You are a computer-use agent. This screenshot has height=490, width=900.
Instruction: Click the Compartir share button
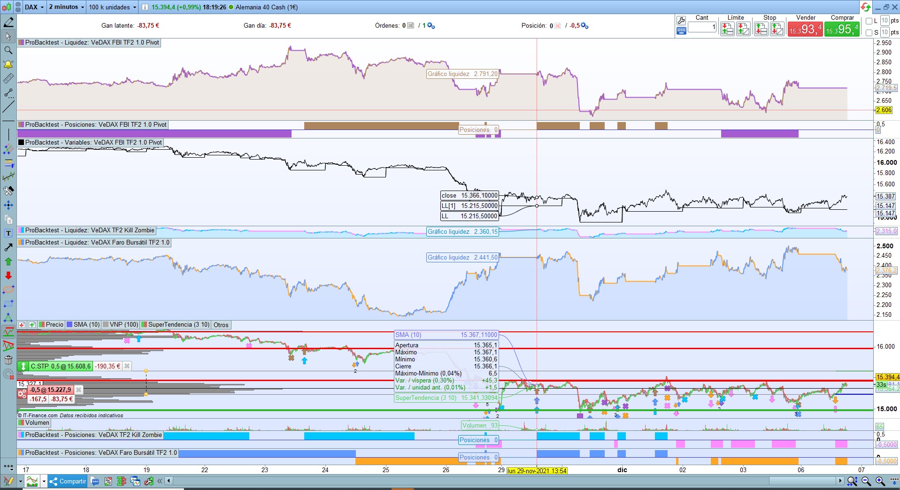click(68, 481)
